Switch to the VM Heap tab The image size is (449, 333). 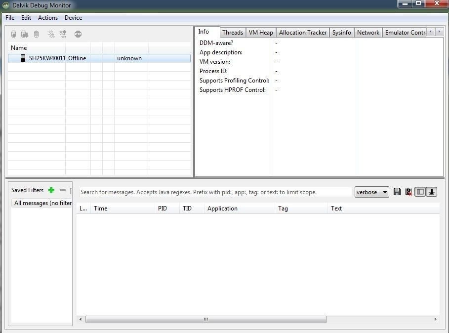(x=261, y=32)
